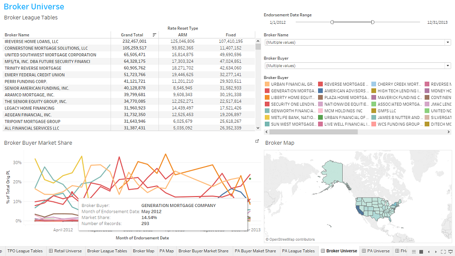Click the ARM column header
The width and height of the screenshot is (455, 256).
(x=183, y=35)
